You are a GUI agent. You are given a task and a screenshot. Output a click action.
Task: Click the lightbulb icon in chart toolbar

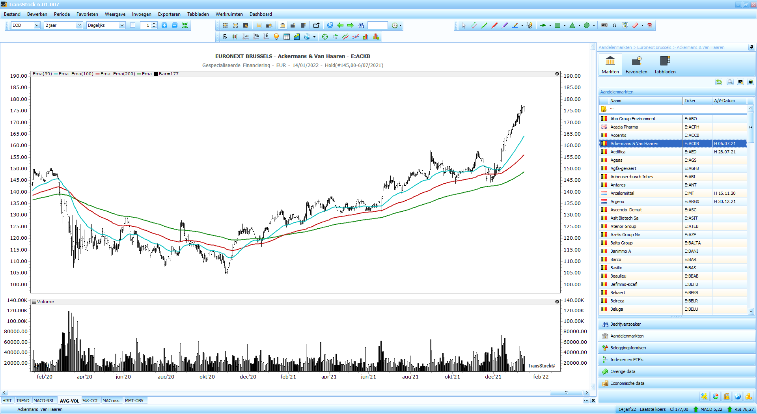coord(276,37)
